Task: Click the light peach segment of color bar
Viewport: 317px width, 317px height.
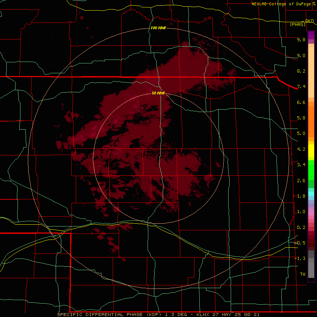Action: 311,72
